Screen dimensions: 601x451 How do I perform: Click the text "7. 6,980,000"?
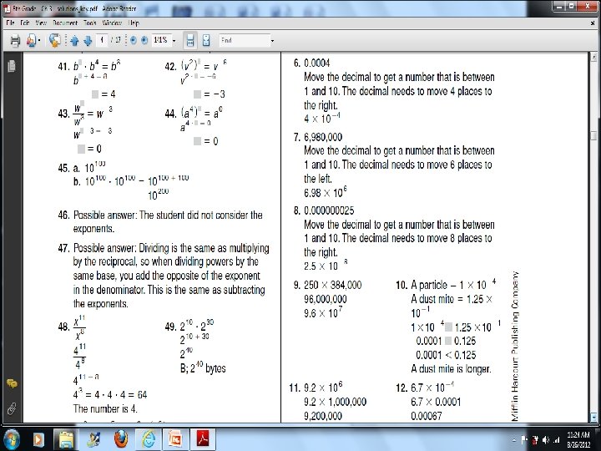tap(318, 137)
